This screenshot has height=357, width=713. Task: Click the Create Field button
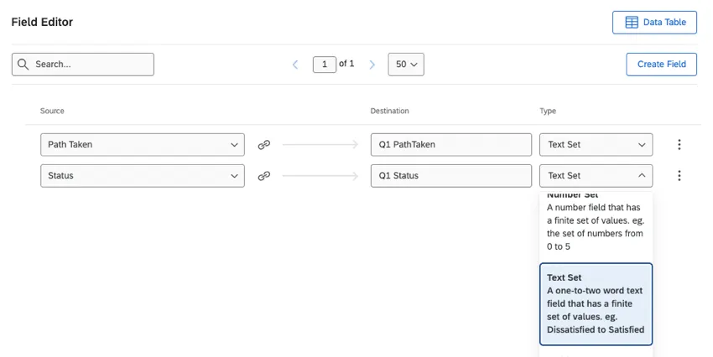point(661,65)
